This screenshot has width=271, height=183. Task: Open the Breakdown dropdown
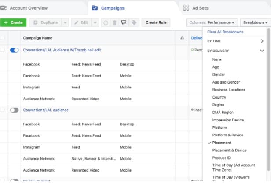click(256, 22)
